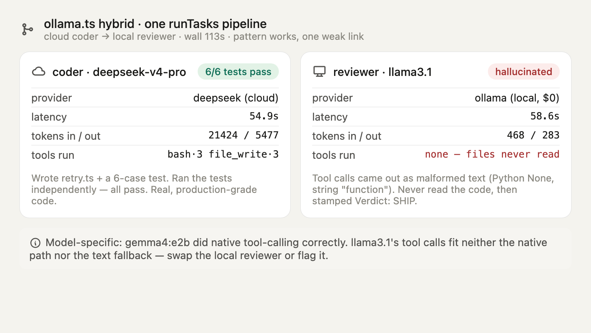Click the 54.9s latency value
Image resolution: width=591 pixels, height=333 pixels.
point(264,117)
